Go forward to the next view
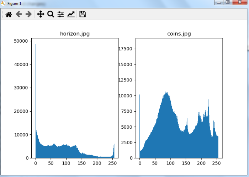Image resolution: width=249 pixels, height=177 pixels. click(x=28, y=14)
